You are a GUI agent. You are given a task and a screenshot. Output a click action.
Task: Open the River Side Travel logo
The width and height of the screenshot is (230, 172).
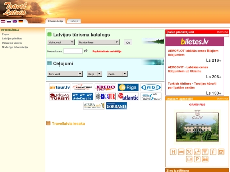pyautogui.click(x=151, y=96)
